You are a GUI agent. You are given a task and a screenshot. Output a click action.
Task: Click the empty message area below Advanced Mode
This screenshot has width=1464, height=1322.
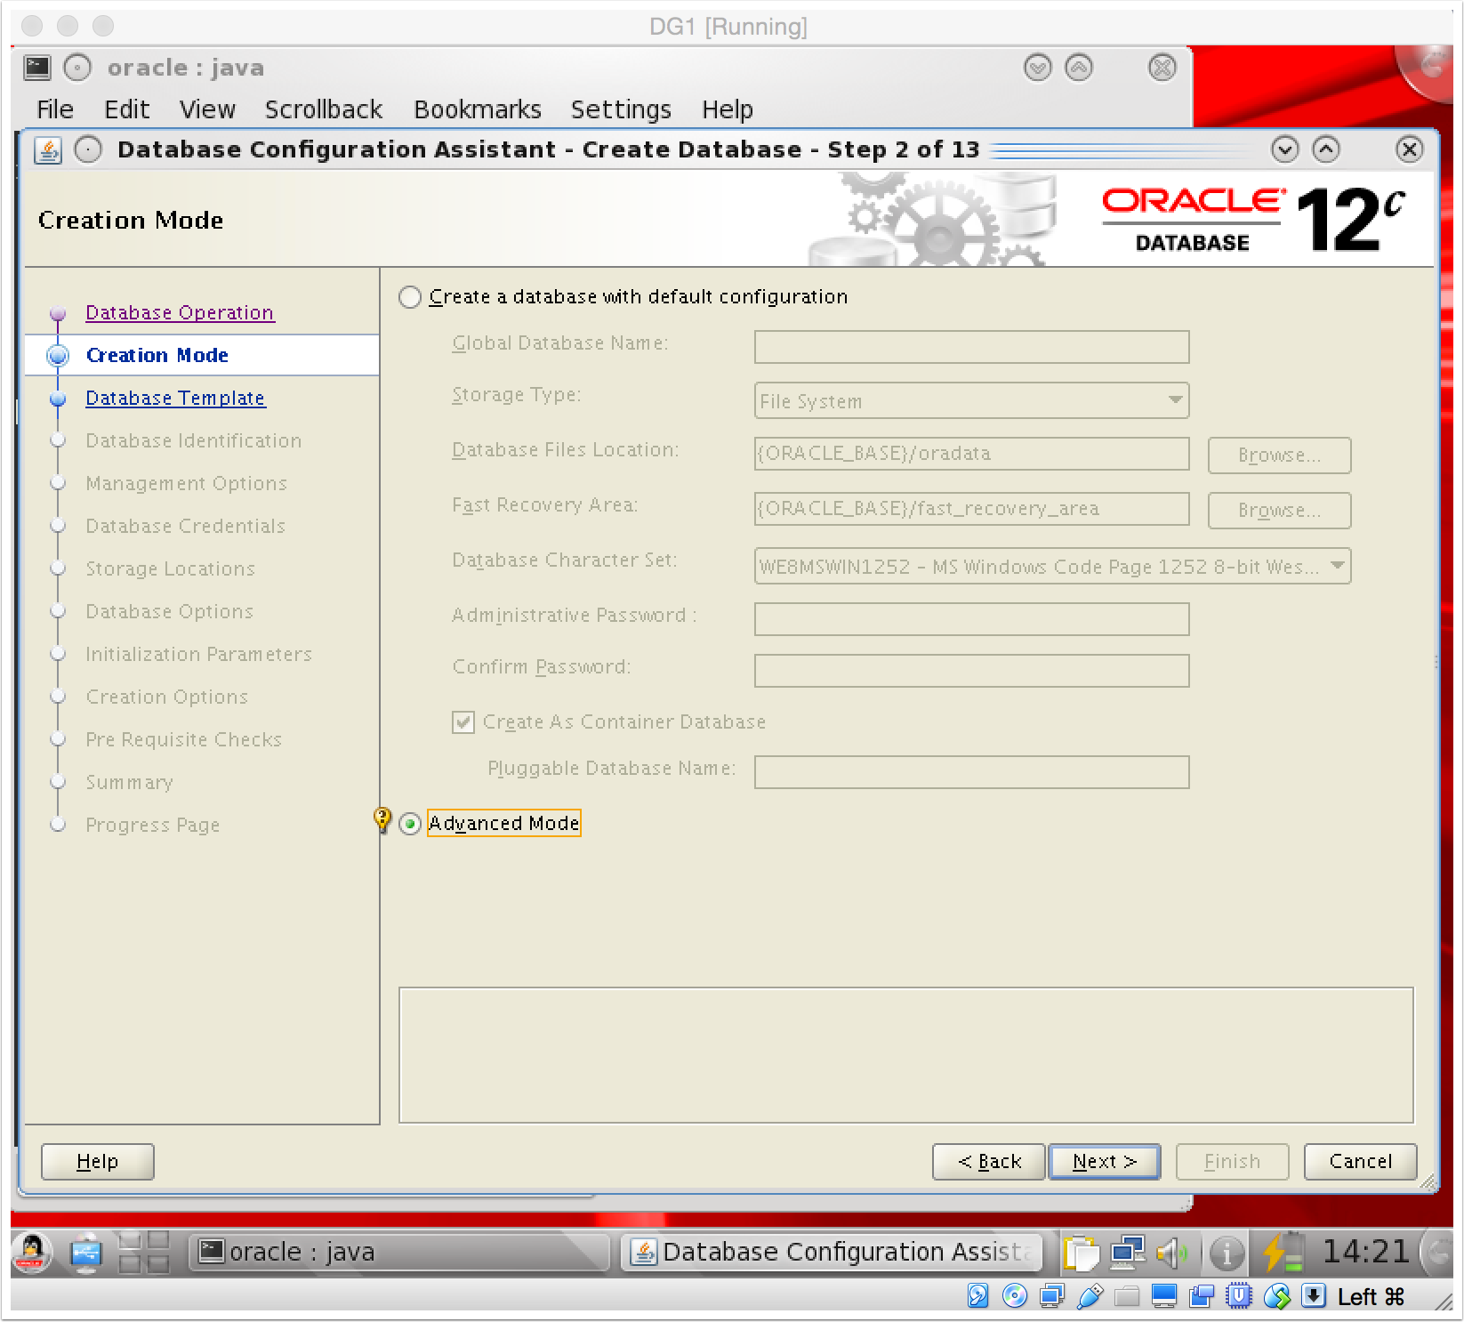pyautogui.click(x=905, y=1055)
